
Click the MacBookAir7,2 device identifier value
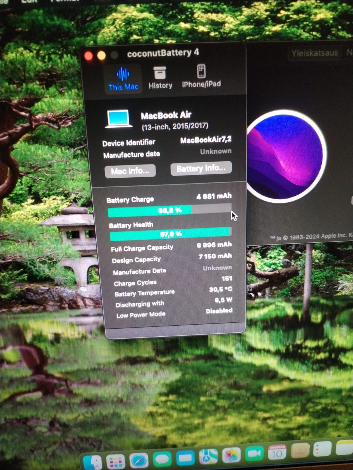pos(206,140)
